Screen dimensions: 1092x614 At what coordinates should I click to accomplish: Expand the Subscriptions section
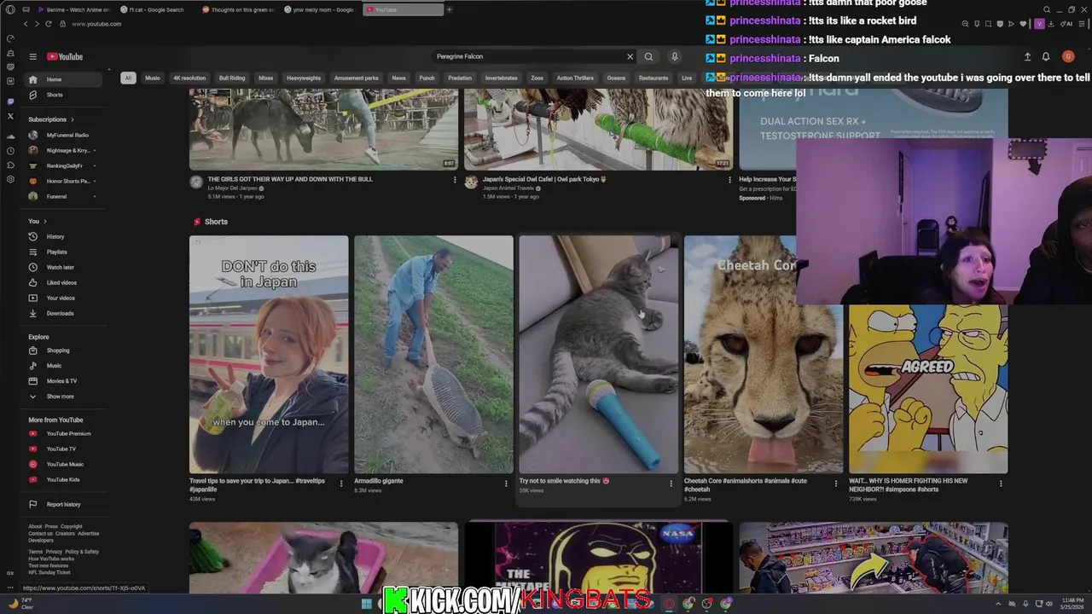(x=51, y=119)
